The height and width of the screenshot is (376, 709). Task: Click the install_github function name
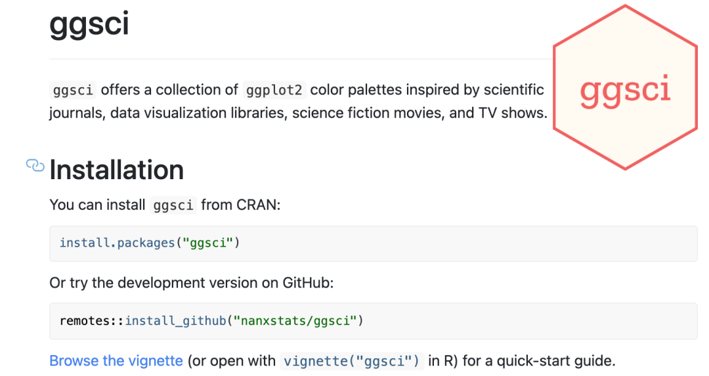click(175, 321)
